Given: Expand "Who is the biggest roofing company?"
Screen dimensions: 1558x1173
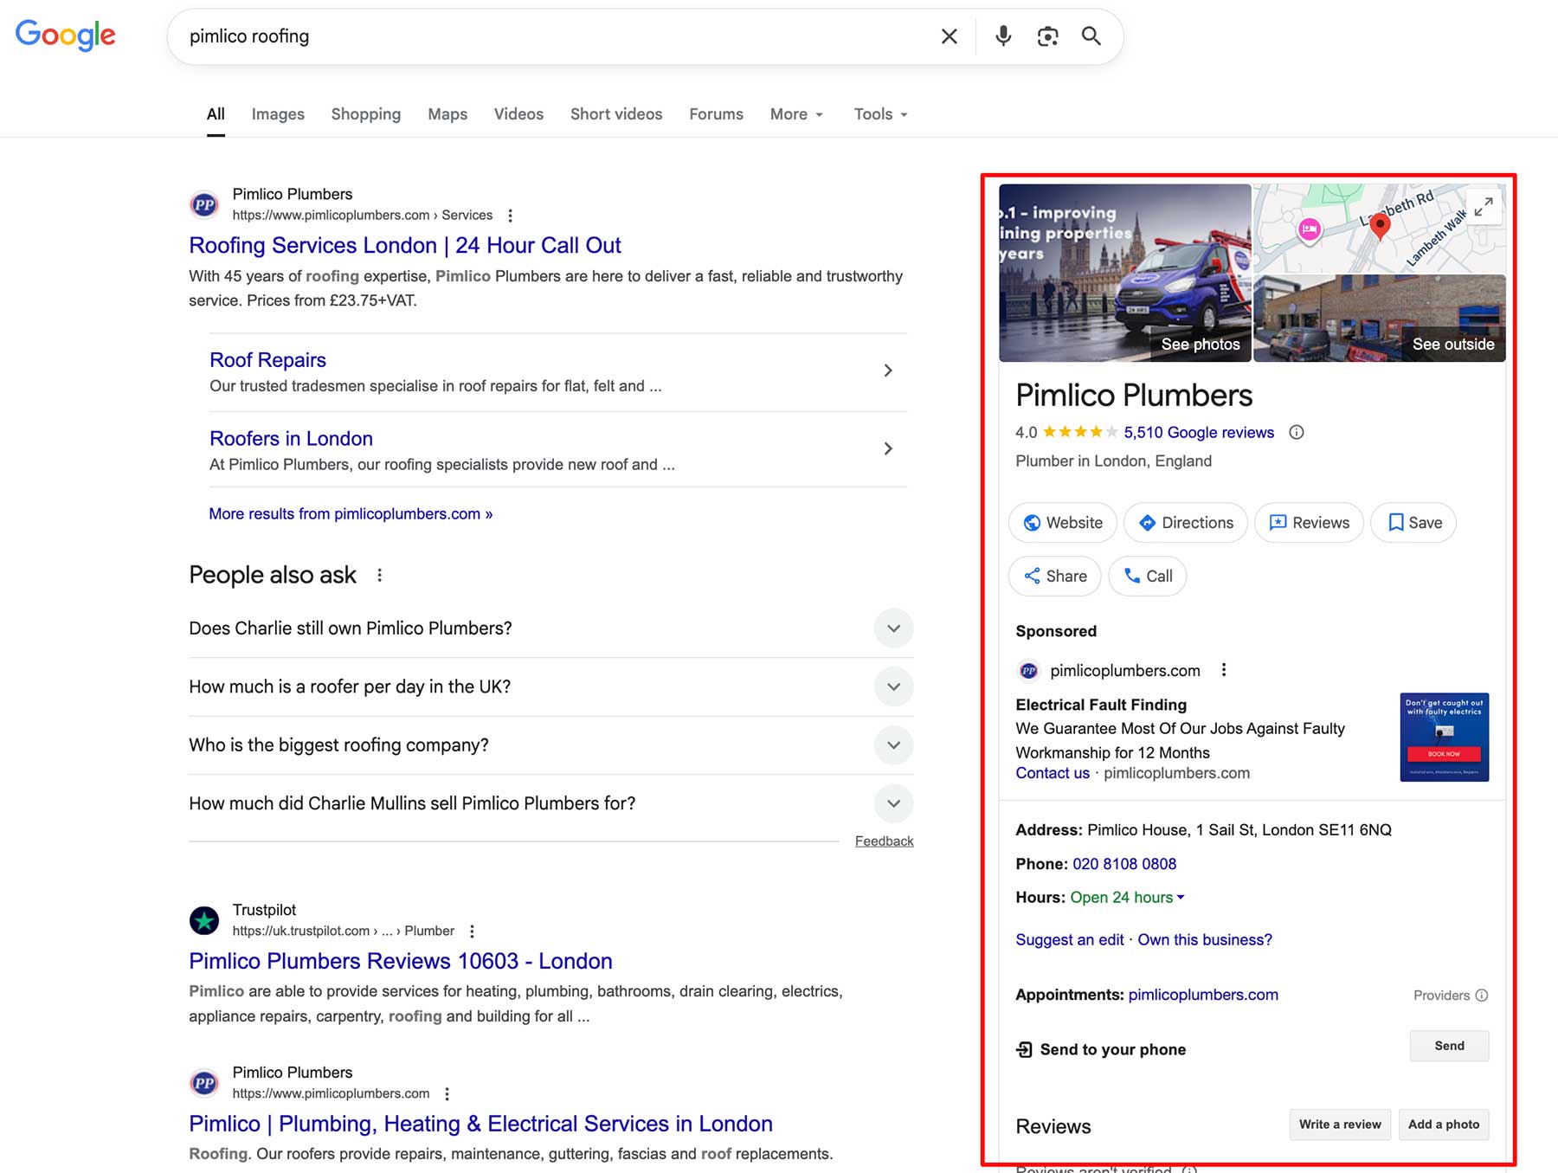Looking at the screenshot, I should (892, 744).
